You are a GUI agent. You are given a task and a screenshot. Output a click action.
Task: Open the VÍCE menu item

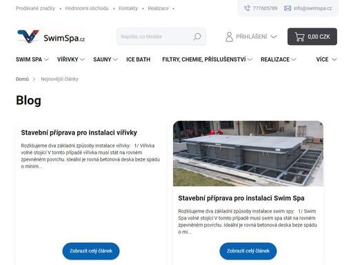point(322,59)
